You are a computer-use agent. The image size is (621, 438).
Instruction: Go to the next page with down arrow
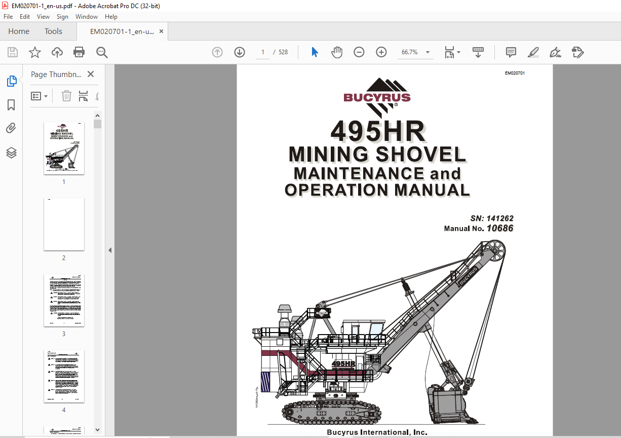[240, 52]
